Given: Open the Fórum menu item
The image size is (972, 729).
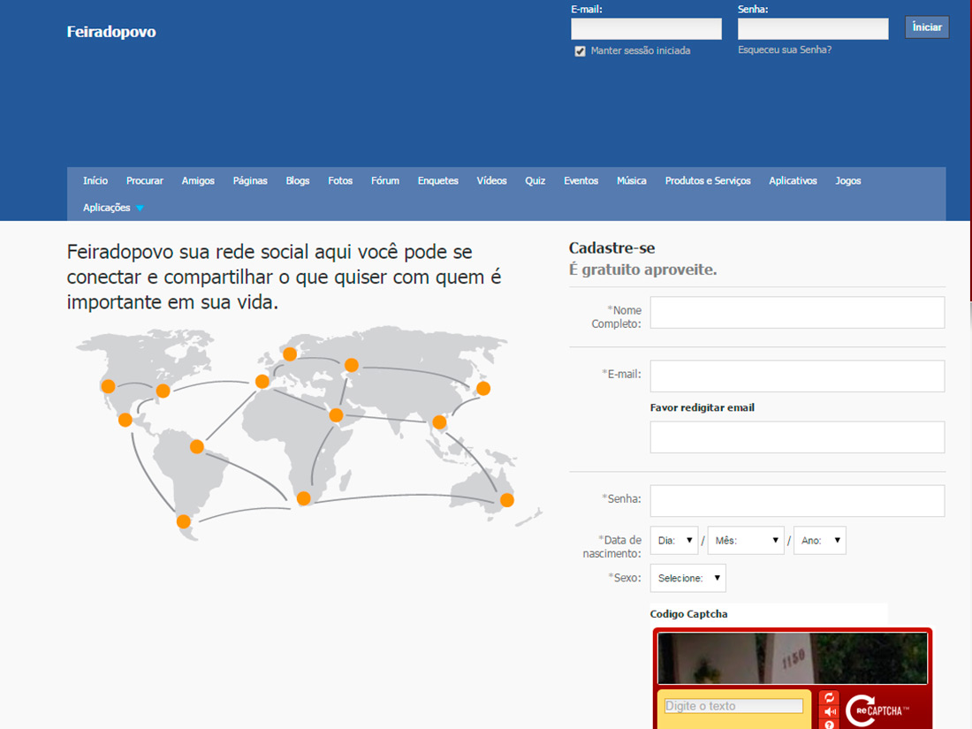Looking at the screenshot, I should (x=385, y=181).
